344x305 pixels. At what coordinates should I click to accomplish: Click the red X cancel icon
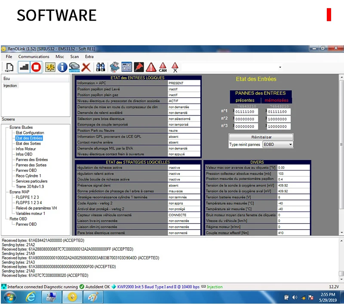pos(86,67)
